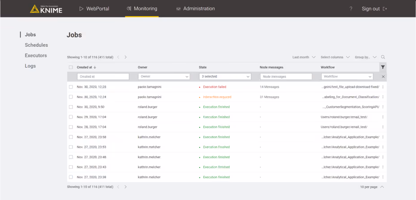
Task: Open the WebPortal tab
Action: 94,9
